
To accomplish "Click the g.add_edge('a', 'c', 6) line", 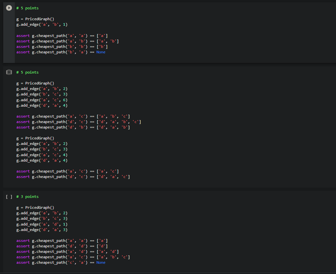I will pos(42,100).
